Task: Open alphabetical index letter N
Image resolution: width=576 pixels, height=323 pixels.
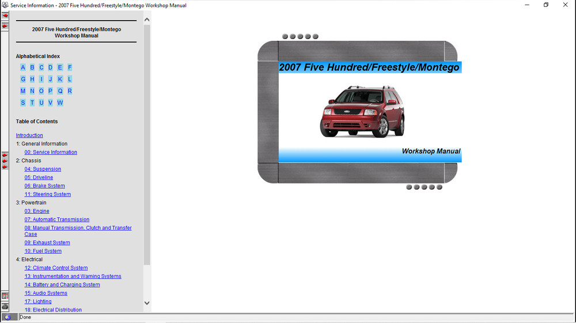Action: pyautogui.click(x=32, y=91)
